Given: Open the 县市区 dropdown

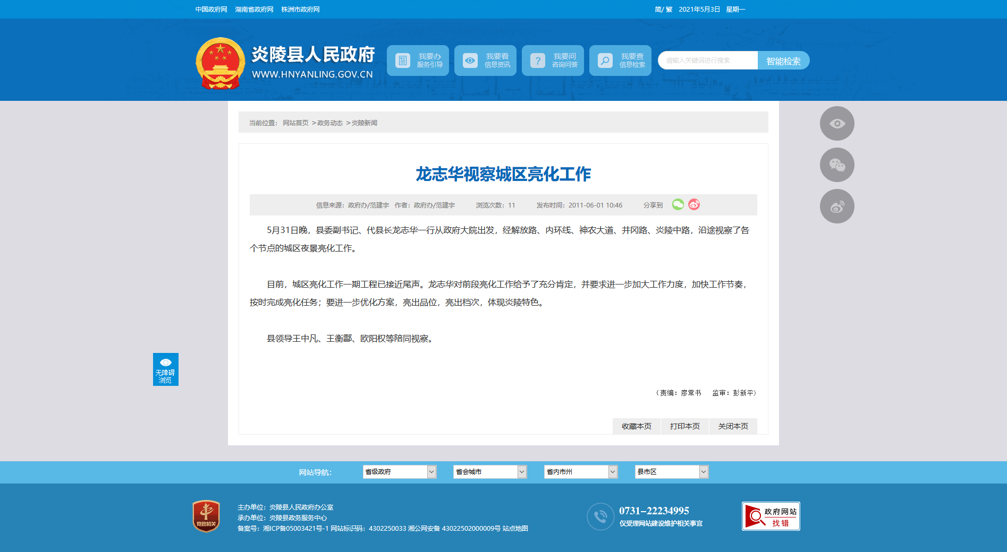Looking at the screenshot, I should coord(672,472).
